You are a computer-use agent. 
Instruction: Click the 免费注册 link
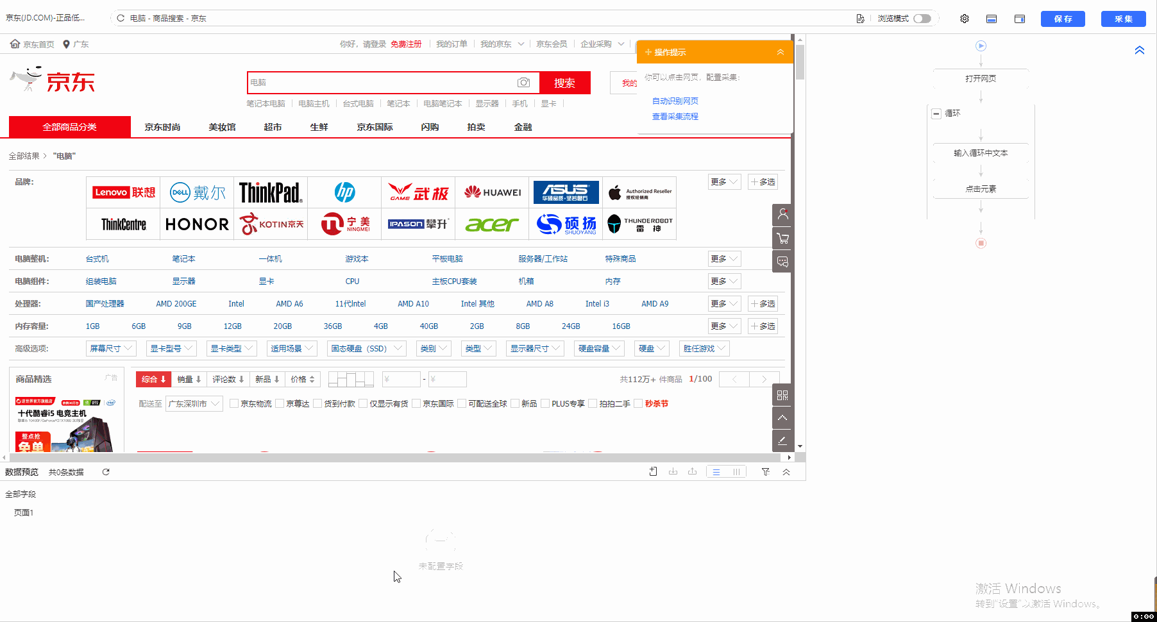pyautogui.click(x=406, y=44)
